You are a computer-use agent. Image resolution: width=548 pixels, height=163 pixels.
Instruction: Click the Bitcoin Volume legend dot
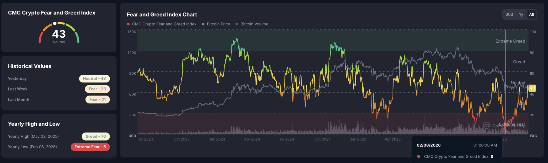coord(237,24)
